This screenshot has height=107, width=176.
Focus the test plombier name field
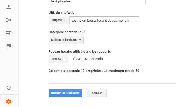pyautogui.click(x=97, y=2)
